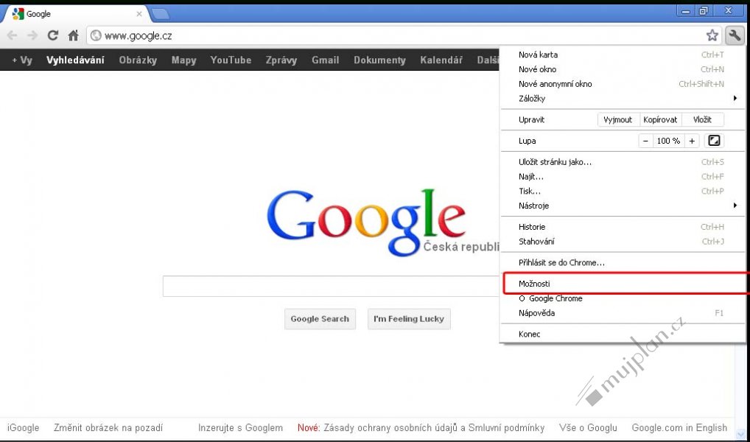Image resolution: width=750 pixels, height=442 pixels.
Task: Click the Google favicon on the tab
Action: click(18, 14)
